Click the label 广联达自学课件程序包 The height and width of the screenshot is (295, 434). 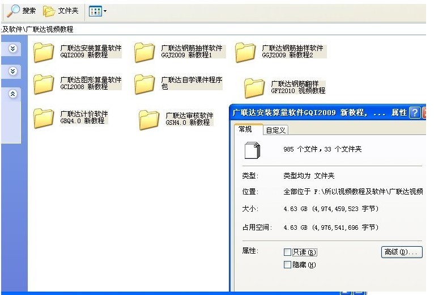coord(192,83)
